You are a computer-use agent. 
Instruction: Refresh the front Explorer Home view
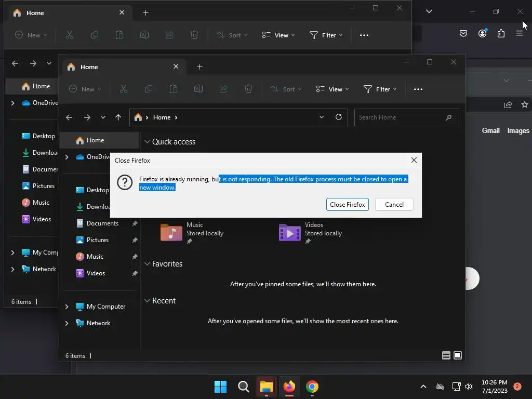pos(339,117)
